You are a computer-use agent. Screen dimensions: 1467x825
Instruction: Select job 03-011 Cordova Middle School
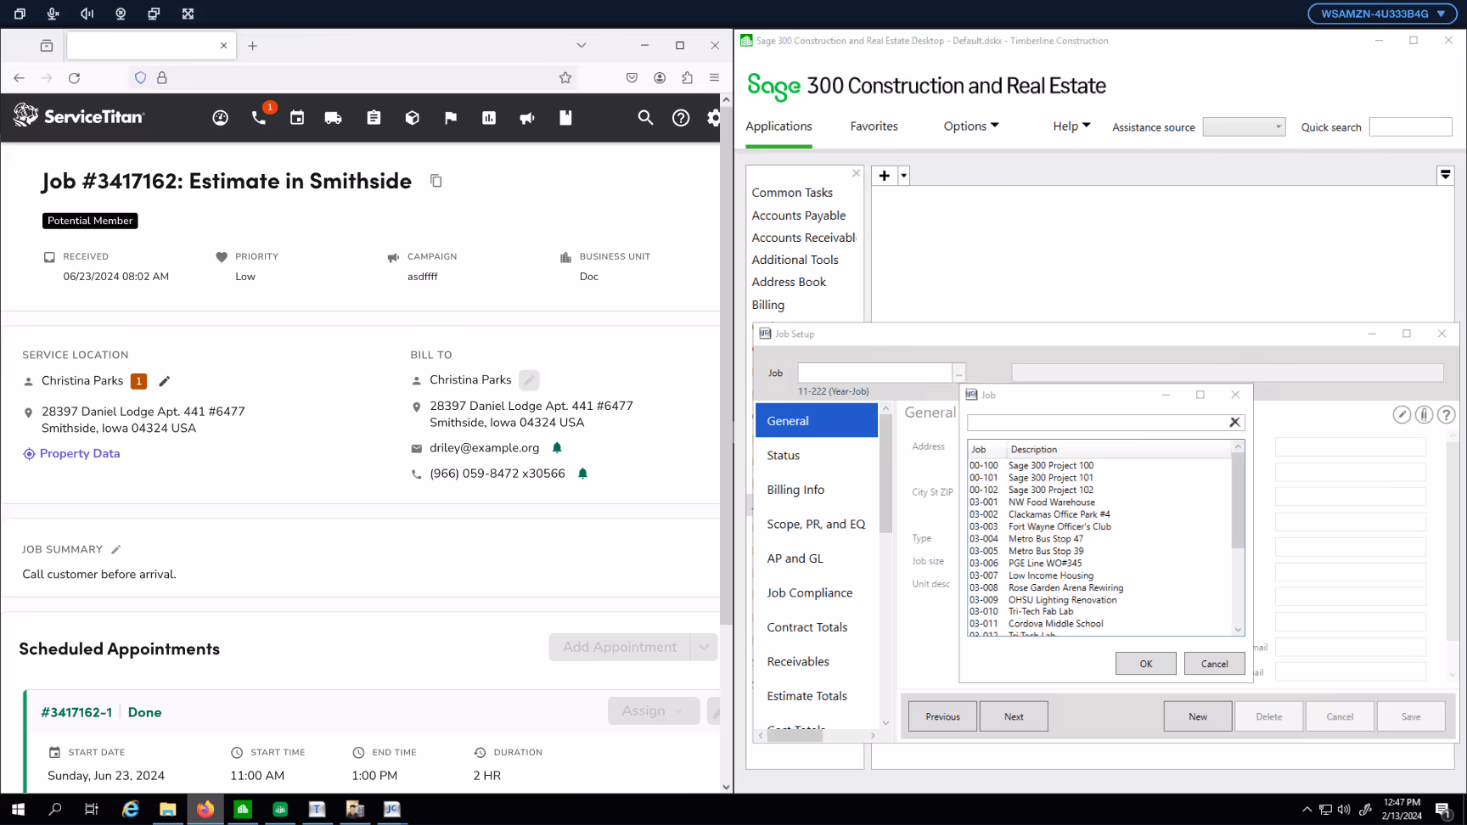pos(1099,624)
